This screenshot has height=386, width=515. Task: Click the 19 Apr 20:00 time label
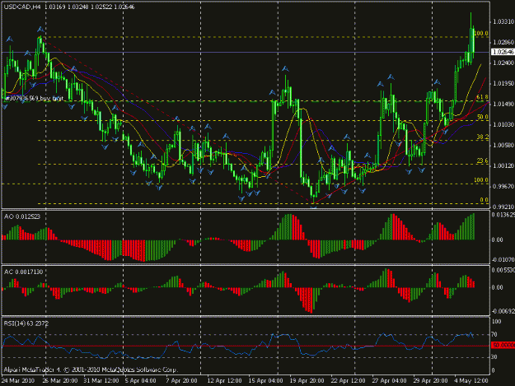point(307,381)
